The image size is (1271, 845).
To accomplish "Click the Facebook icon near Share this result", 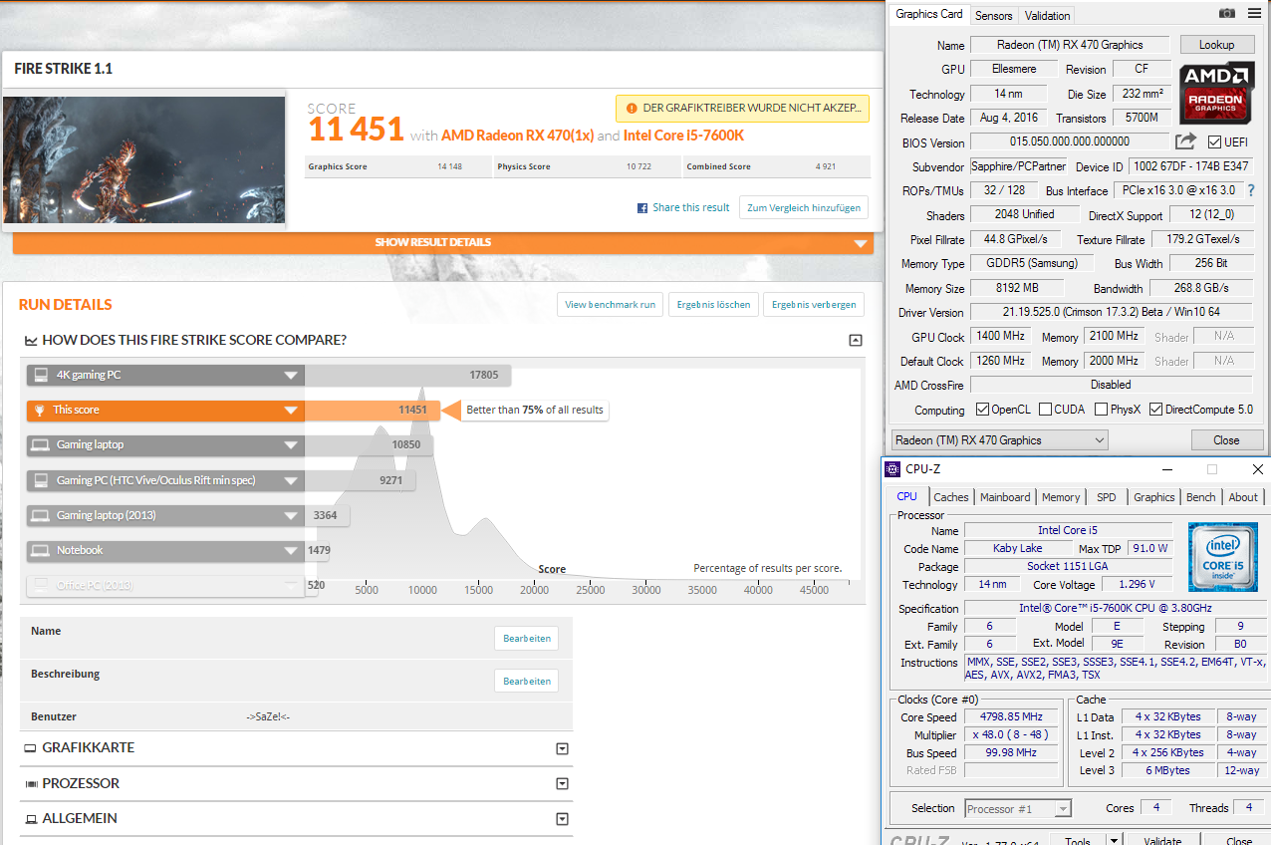I will click(642, 208).
